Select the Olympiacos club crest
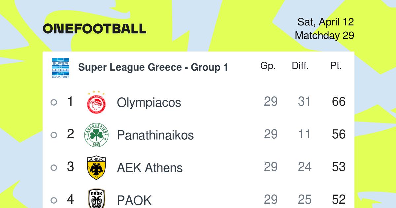Image resolution: width=396 pixels, height=208 pixels. [x=96, y=102]
